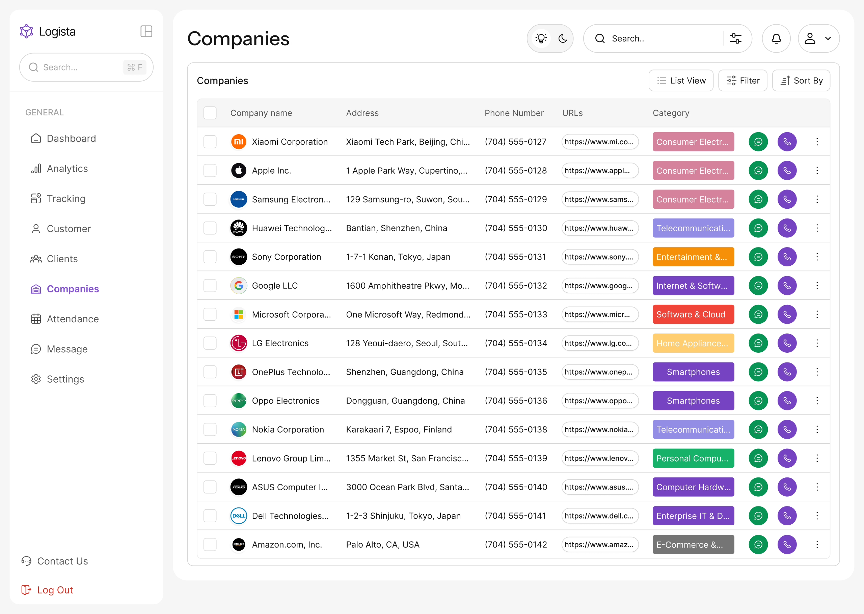Open more options for Apple Inc.

[x=817, y=171]
